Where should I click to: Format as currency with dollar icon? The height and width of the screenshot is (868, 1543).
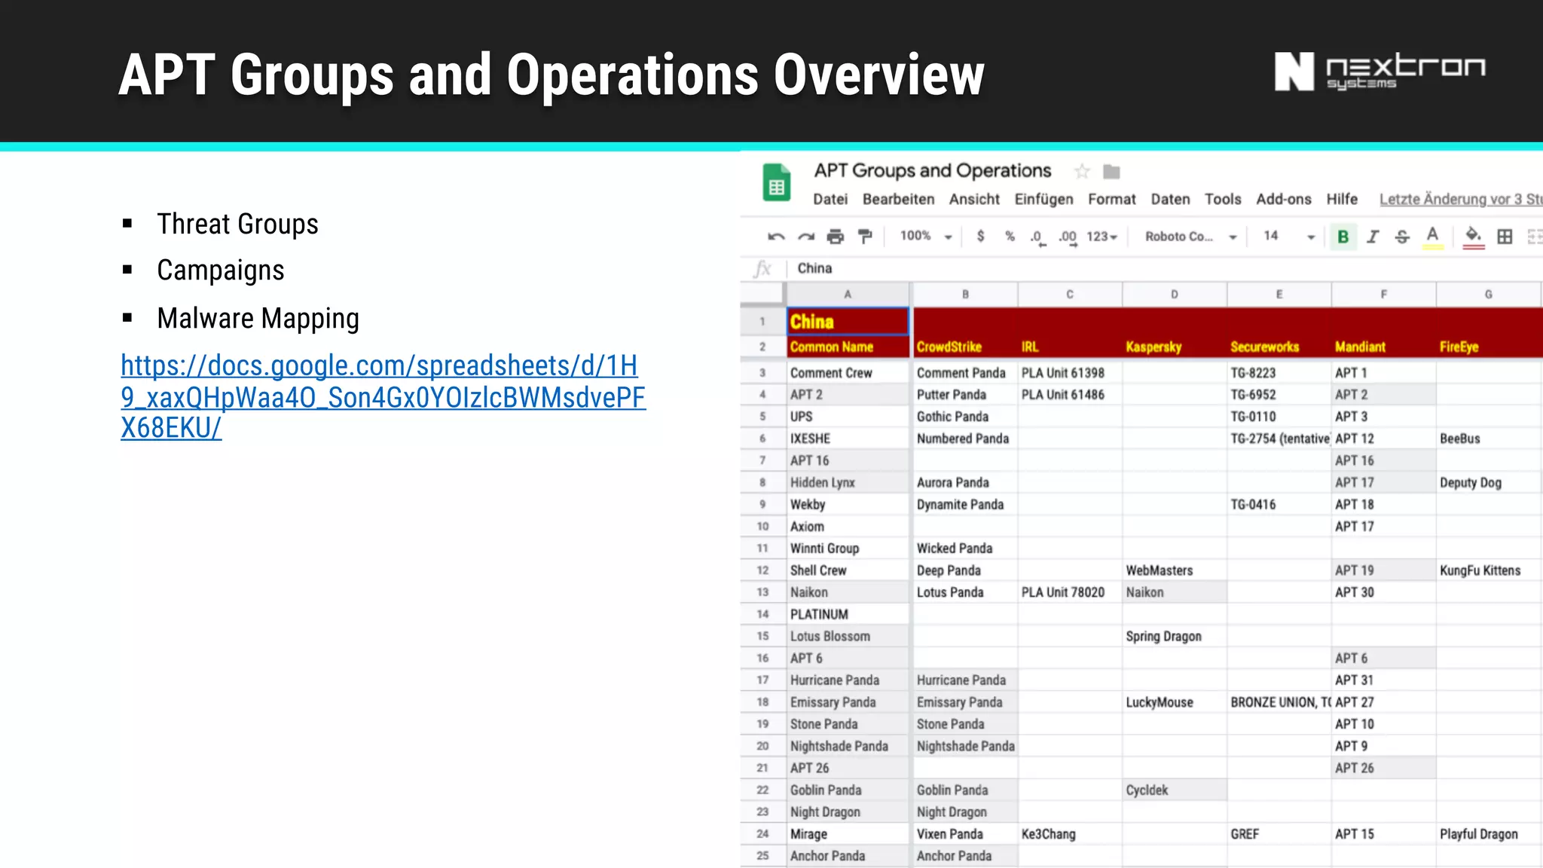980,237
